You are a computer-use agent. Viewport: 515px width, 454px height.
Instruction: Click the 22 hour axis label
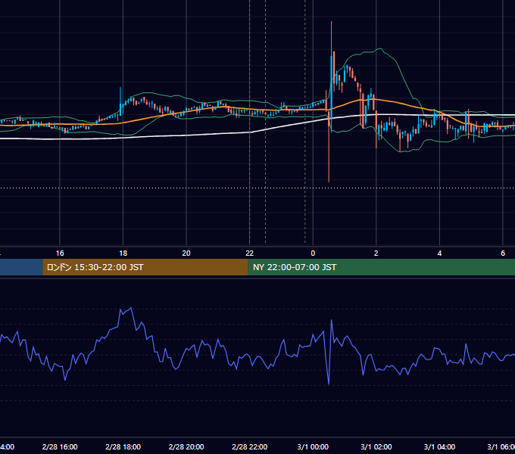tap(250, 253)
